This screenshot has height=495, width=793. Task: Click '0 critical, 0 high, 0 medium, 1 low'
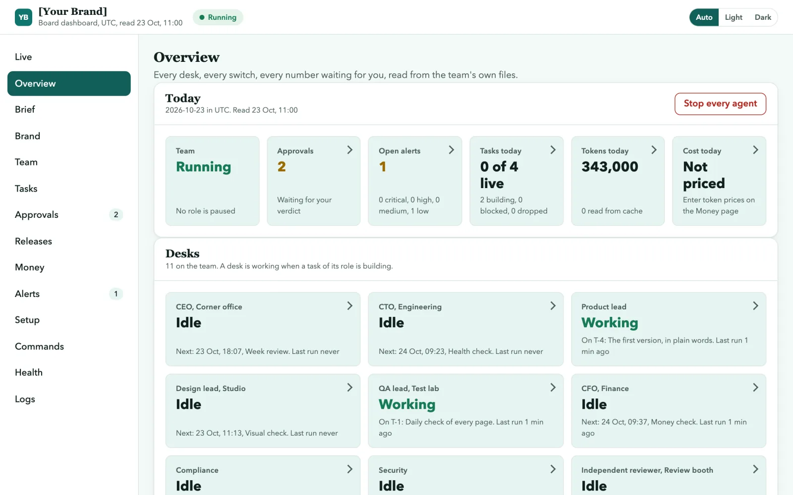point(409,205)
